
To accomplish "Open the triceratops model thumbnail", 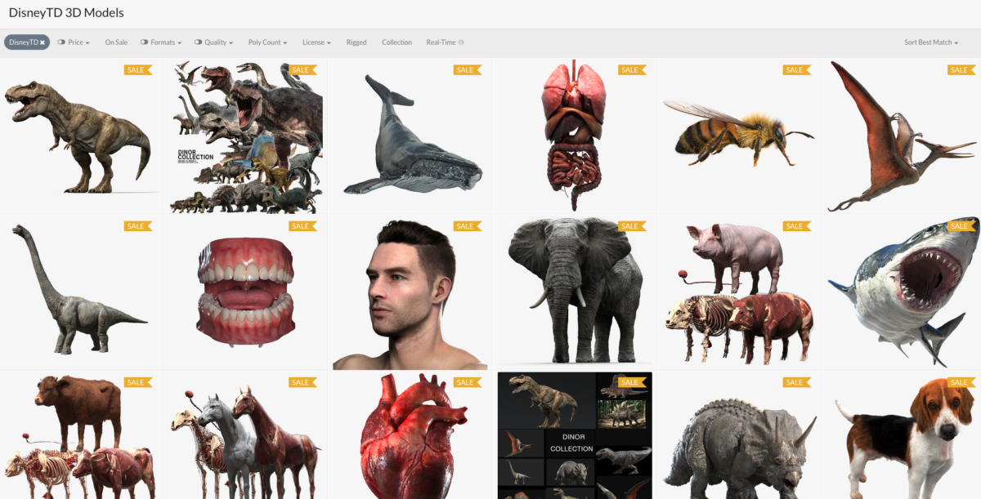I will [738, 436].
